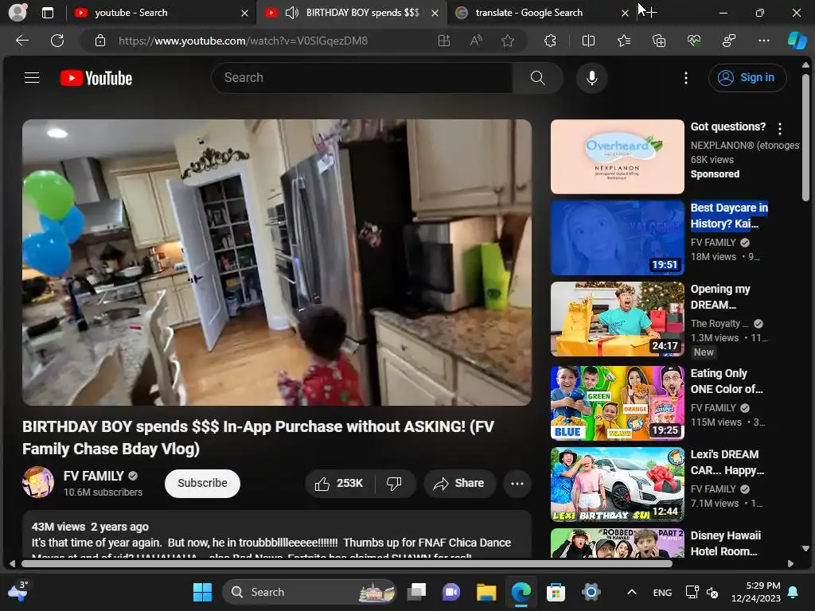Open Microsoft Store from taskbar
The image size is (815, 611).
[556, 592]
